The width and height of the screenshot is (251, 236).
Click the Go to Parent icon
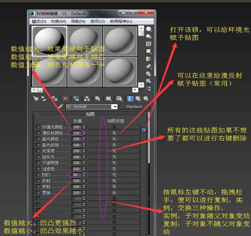[138, 99]
